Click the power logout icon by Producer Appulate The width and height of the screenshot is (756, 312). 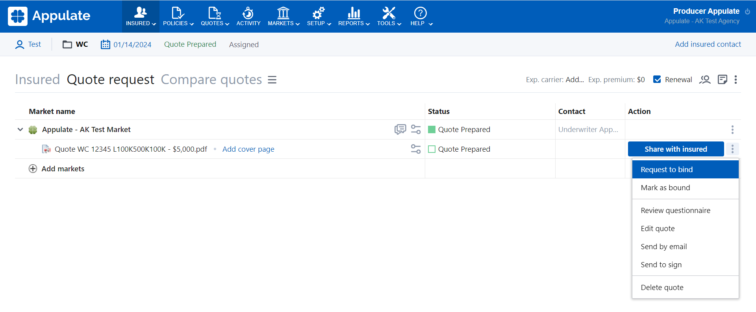tap(747, 11)
